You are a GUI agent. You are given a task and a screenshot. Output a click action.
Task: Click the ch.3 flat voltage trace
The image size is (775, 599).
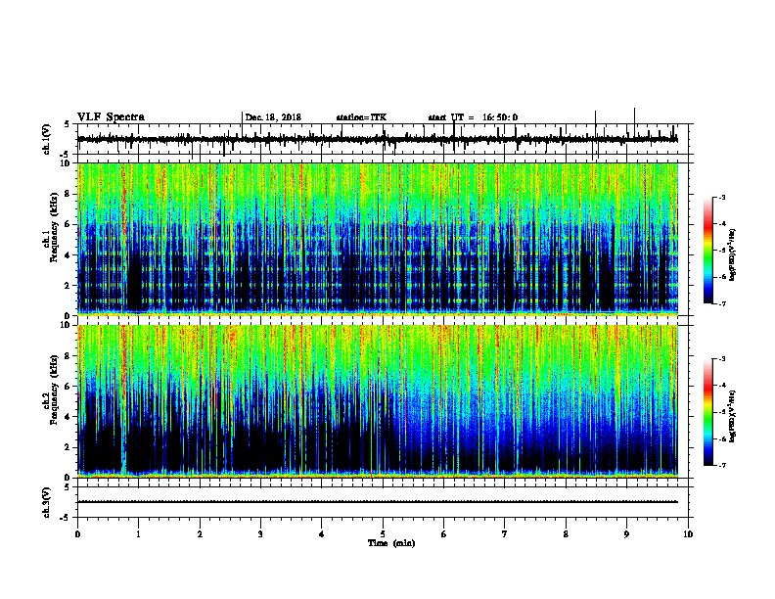coord(377,502)
